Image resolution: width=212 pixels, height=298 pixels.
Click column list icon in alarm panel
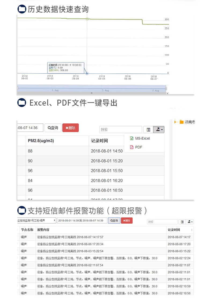(182, 222)
